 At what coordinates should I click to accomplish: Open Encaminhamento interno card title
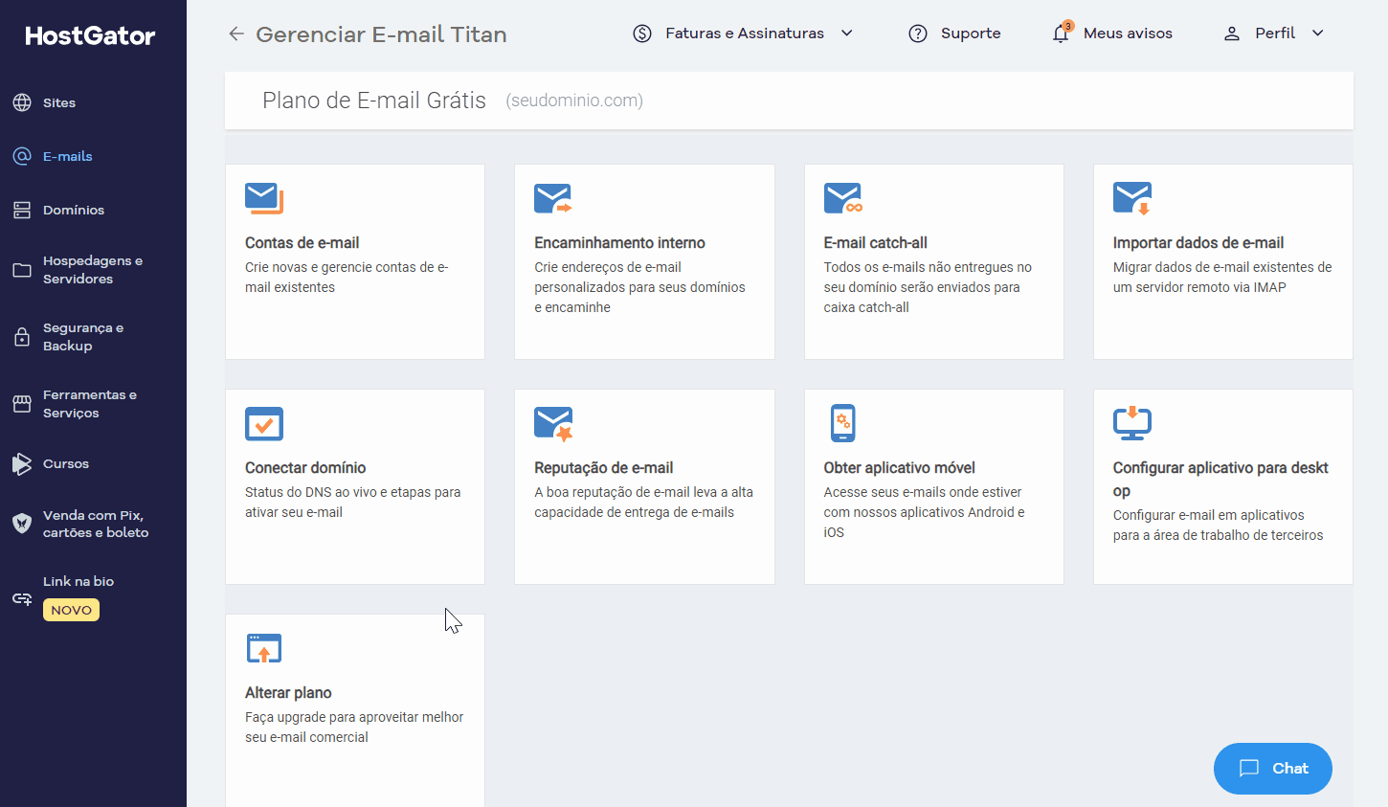coord(619,243)
